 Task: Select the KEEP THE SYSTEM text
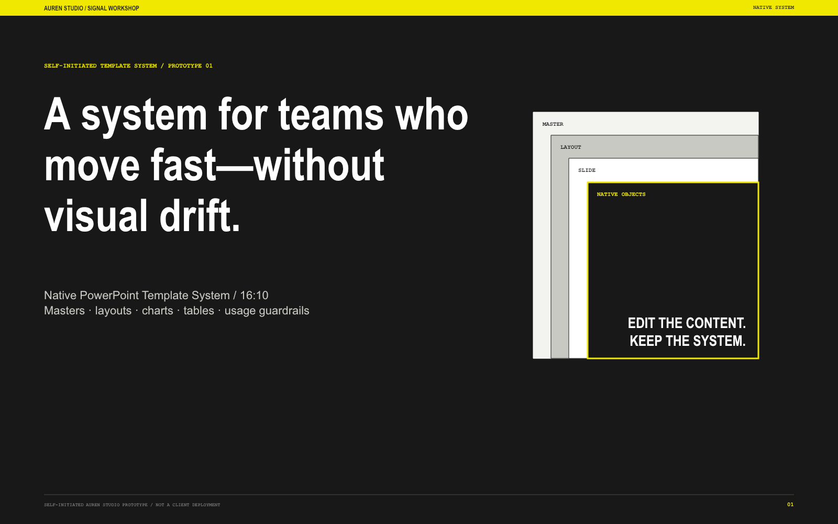click(687, 341)
